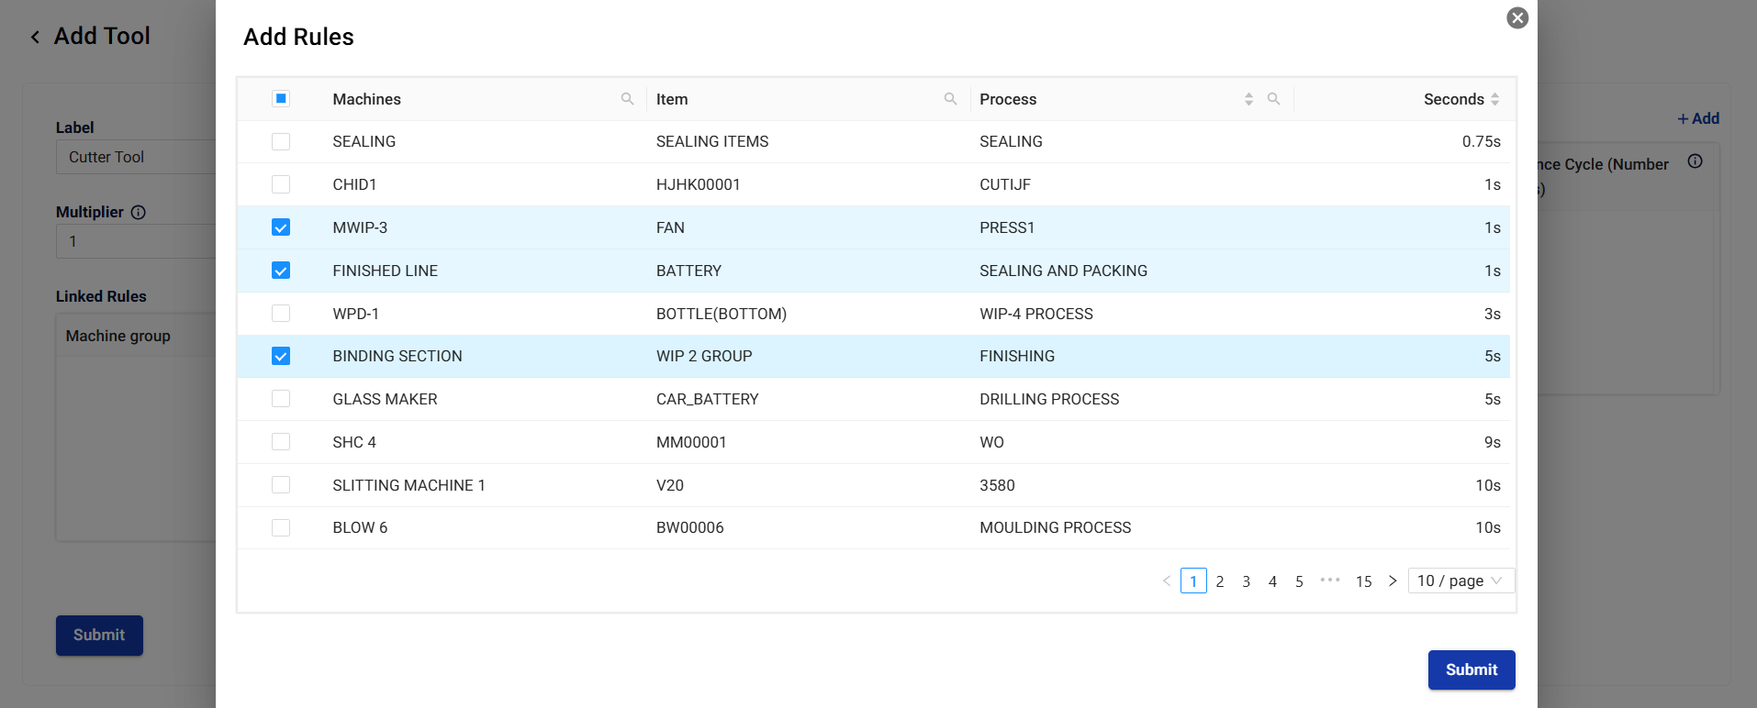Image resolution: width=1757 pixels, height=708 pixels.
Task: Click the + Add link
Action: [x=1697, y=118]
